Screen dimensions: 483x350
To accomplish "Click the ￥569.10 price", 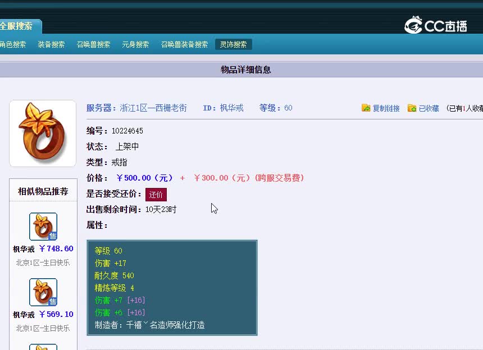I will [56, 314].
